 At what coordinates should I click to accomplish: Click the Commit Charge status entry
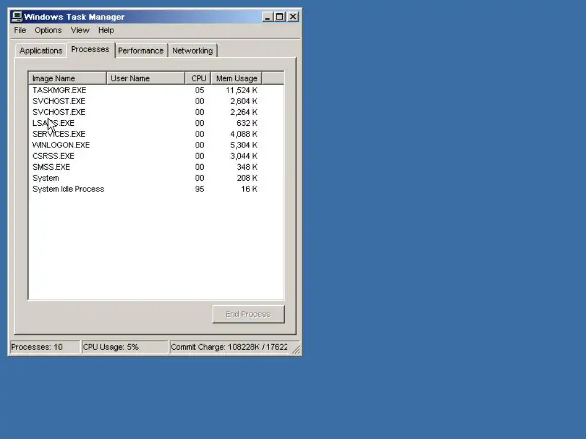[x=229, y=347]
